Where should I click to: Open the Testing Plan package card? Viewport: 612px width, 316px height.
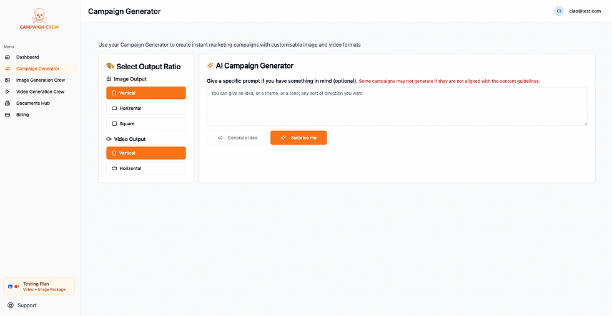[x=39, y=286]
